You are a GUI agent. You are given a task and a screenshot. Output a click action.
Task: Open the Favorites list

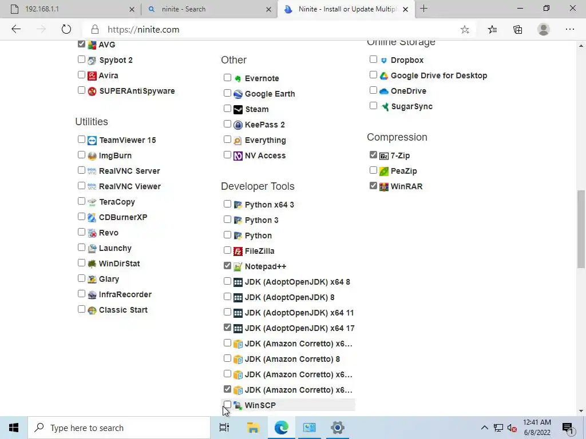pos(493,30)
